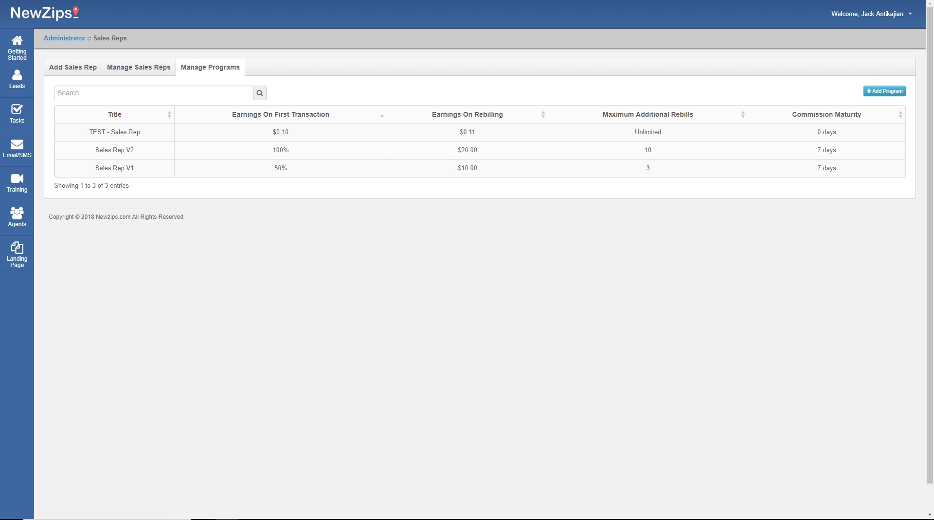This screenshot has width=934, height=520.
Task: Select the Manage Programs tab
Action: [x=210, y=67]
